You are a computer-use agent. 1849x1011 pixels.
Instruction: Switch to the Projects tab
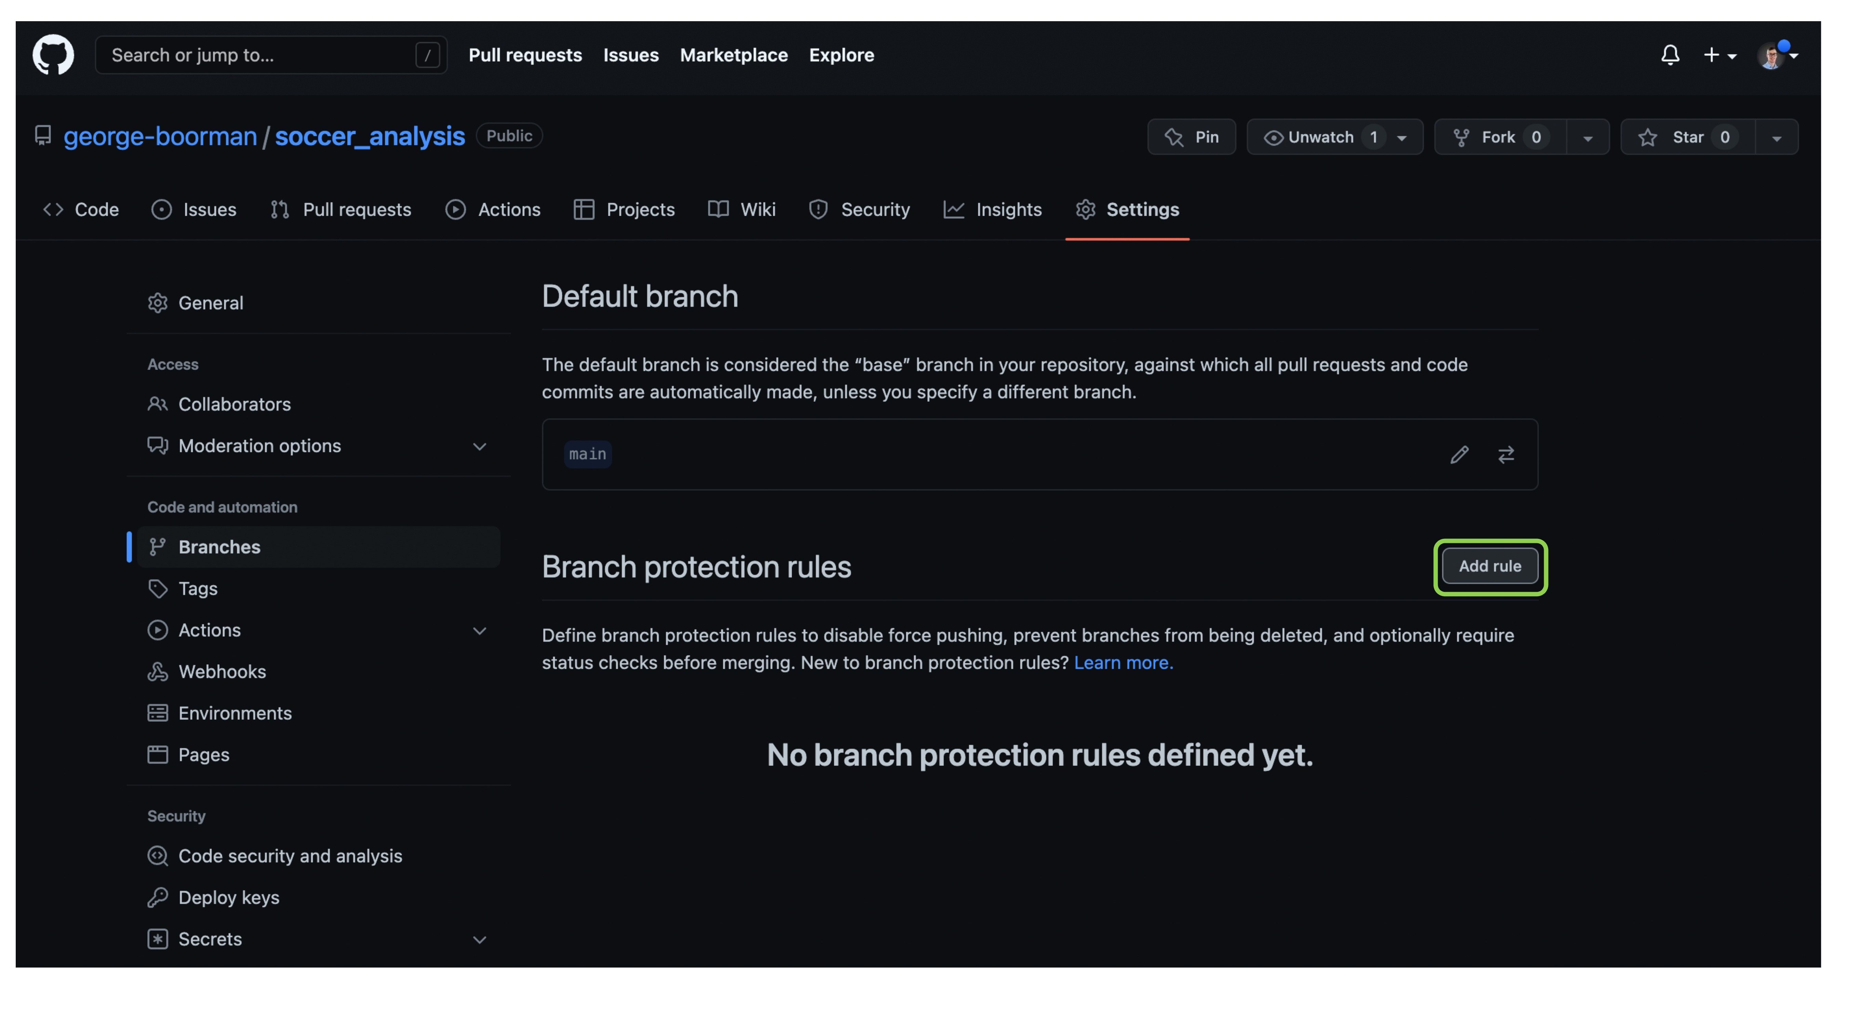point(625,210)
